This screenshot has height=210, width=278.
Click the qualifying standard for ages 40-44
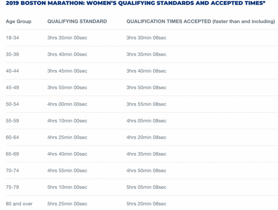pyautogui.click(x=67, y=71)
